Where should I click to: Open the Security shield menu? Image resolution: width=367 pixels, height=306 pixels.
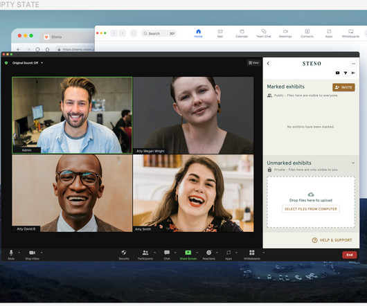(124, 255)
